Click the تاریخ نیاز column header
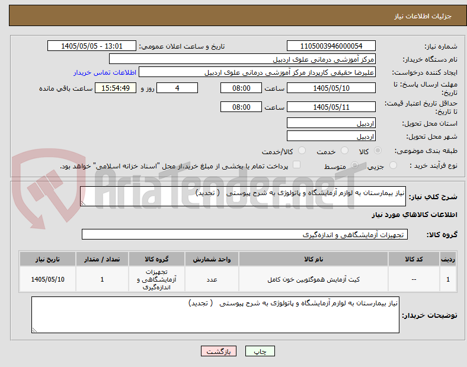This screenshot has width=467, height=367. click(47, 259)
